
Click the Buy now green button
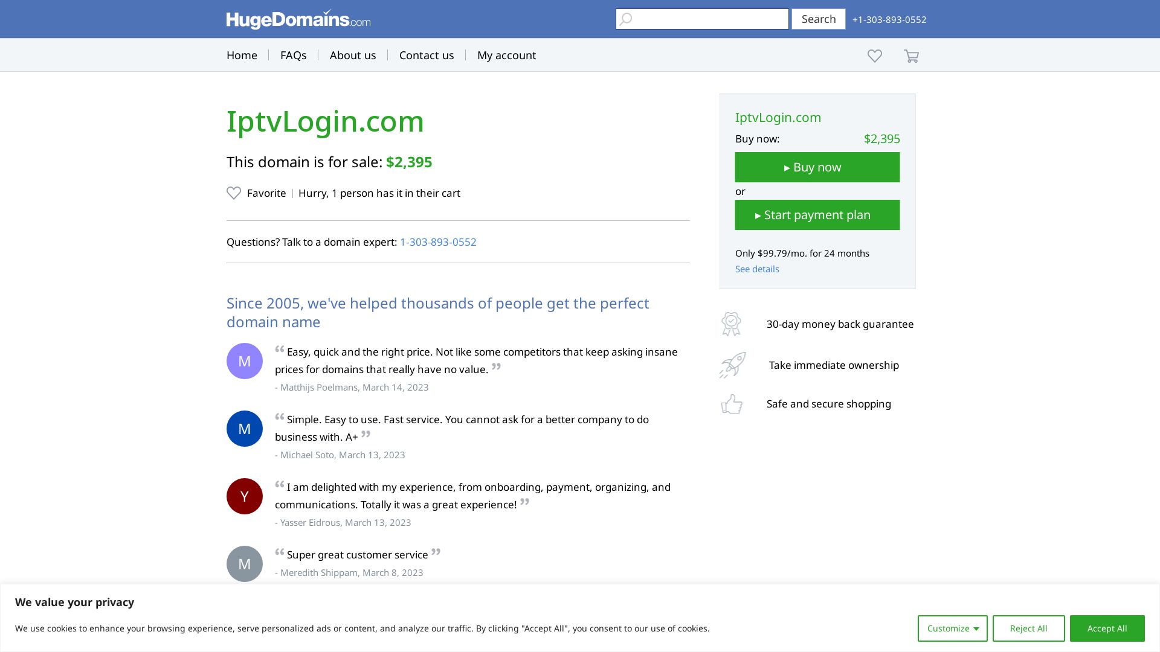point(817,167)
